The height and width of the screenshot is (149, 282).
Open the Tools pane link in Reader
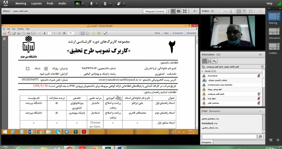(157, 33)
